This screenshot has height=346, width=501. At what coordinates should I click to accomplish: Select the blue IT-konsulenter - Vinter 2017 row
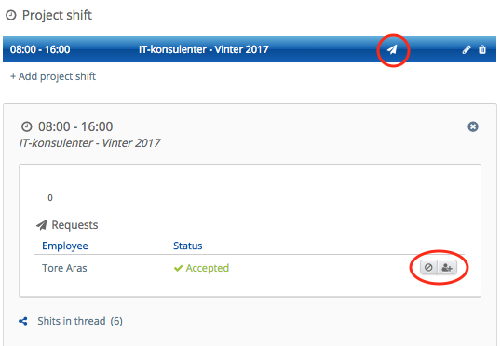(250, 49)
